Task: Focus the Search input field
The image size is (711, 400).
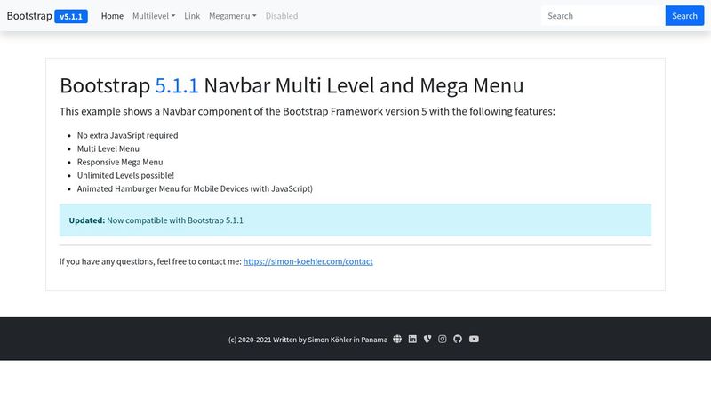Action: (x=603, y=16)
